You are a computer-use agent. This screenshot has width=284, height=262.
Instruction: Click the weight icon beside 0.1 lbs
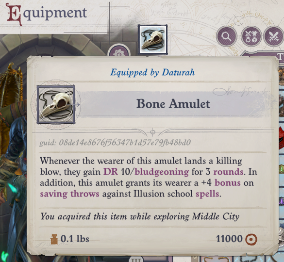click(x=54, y=239)
